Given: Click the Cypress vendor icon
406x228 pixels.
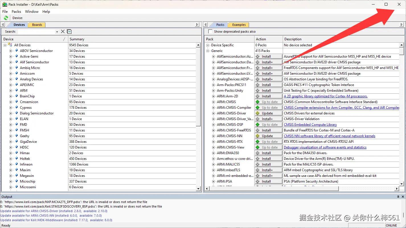Looking at the screenshot, I should [17, 107].
